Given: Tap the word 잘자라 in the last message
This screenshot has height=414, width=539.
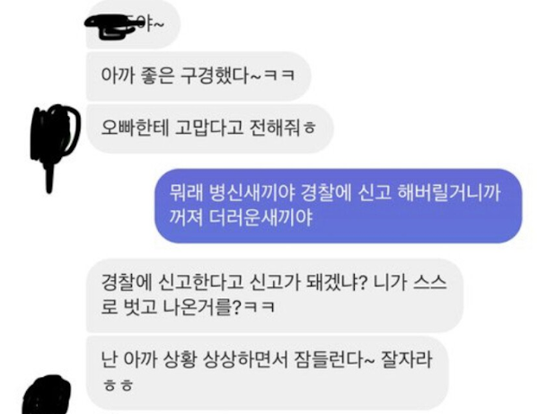Looking at the screenshot, I should coord(407,360).
